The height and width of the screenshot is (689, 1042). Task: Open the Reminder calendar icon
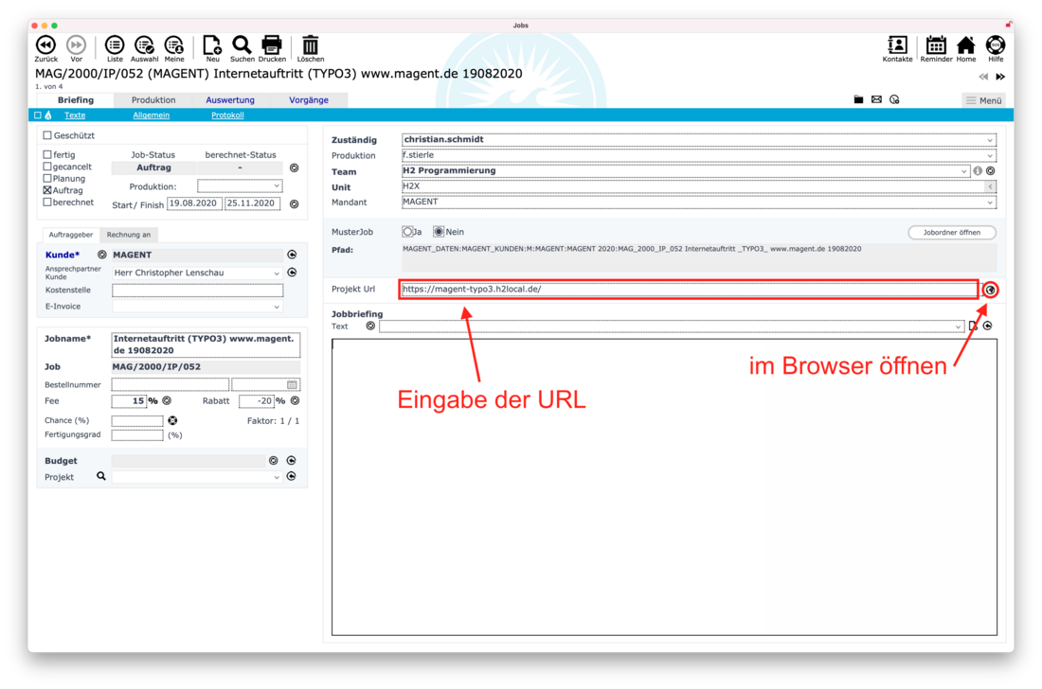point(936,45)
